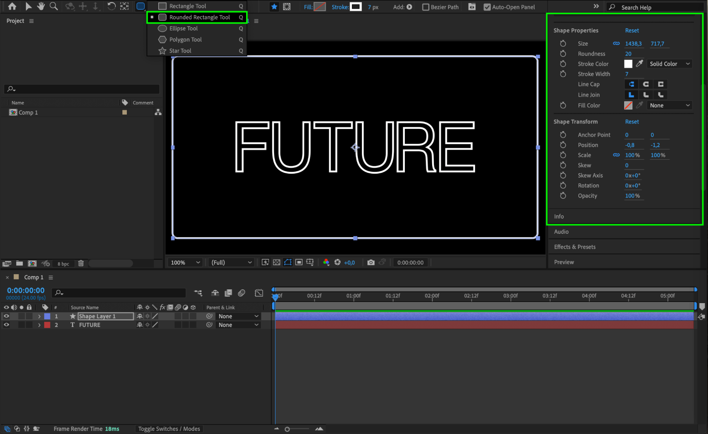Screen dimensions: 708x434
Task: Reset the Shape Properties
Action: pos(632,30)
